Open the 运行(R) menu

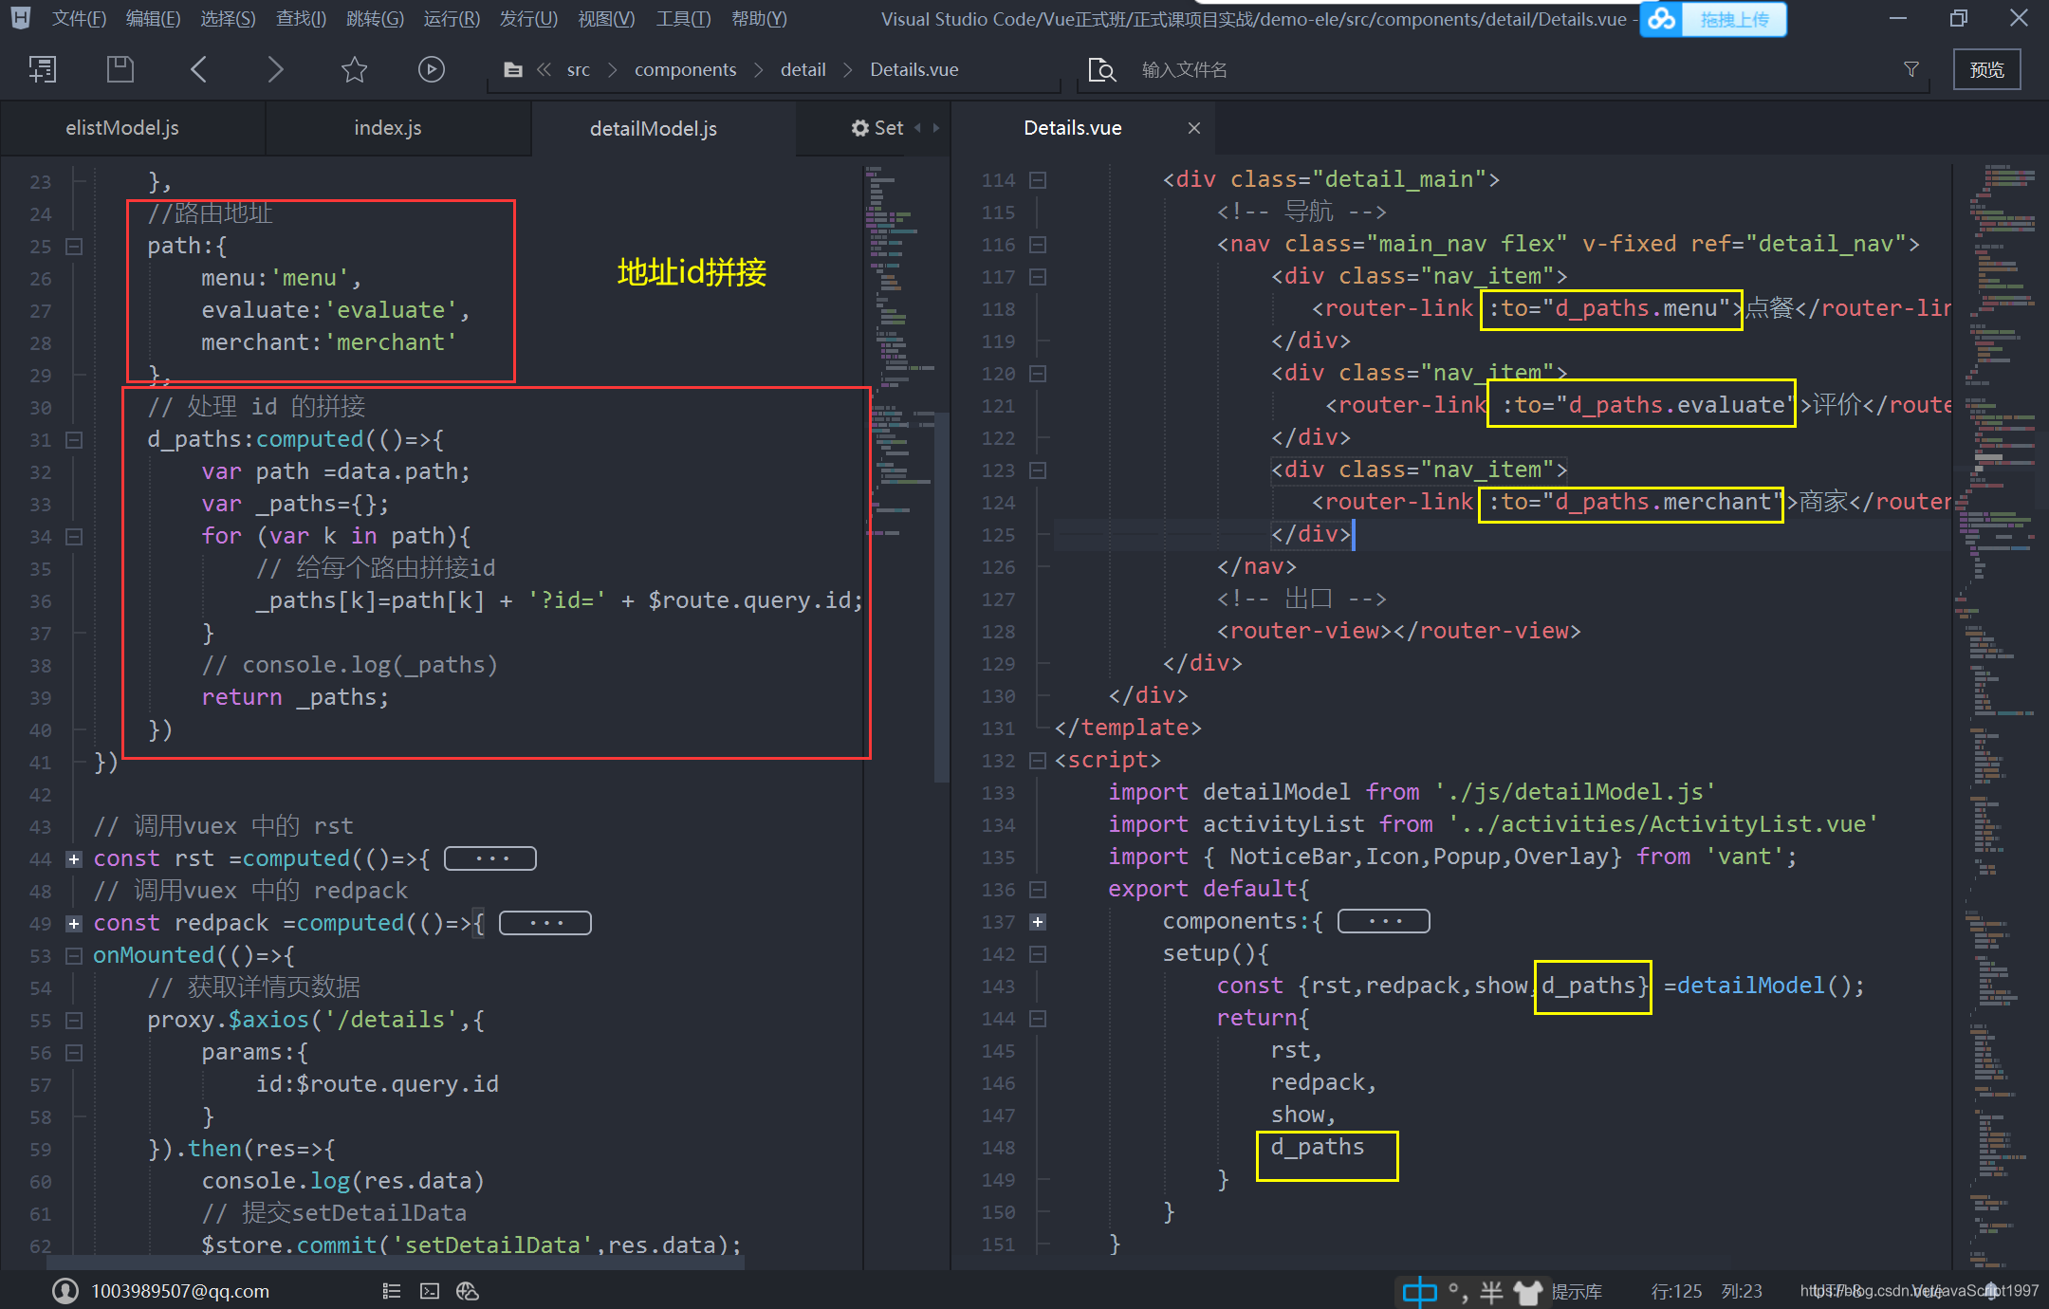pos(452,19)
